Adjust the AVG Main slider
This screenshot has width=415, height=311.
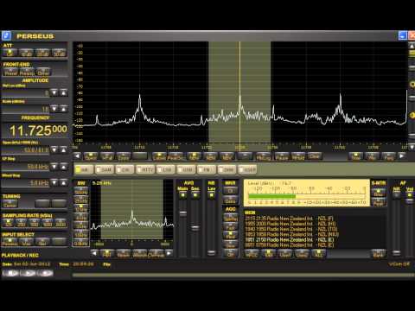click(x=182, y=213)
